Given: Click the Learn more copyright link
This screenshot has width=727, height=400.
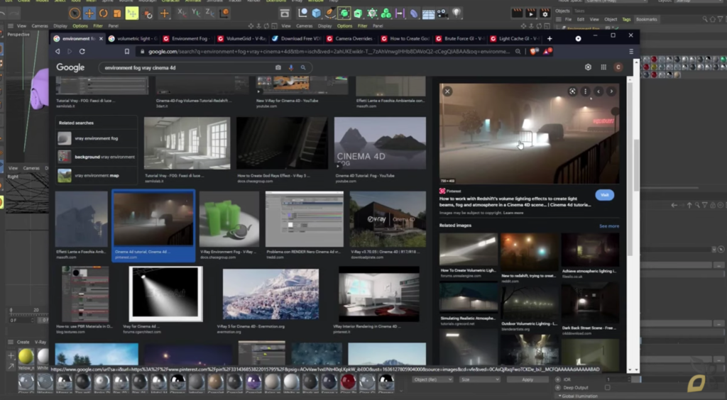Looking at the screenshot, I should (x=513, y=213).
